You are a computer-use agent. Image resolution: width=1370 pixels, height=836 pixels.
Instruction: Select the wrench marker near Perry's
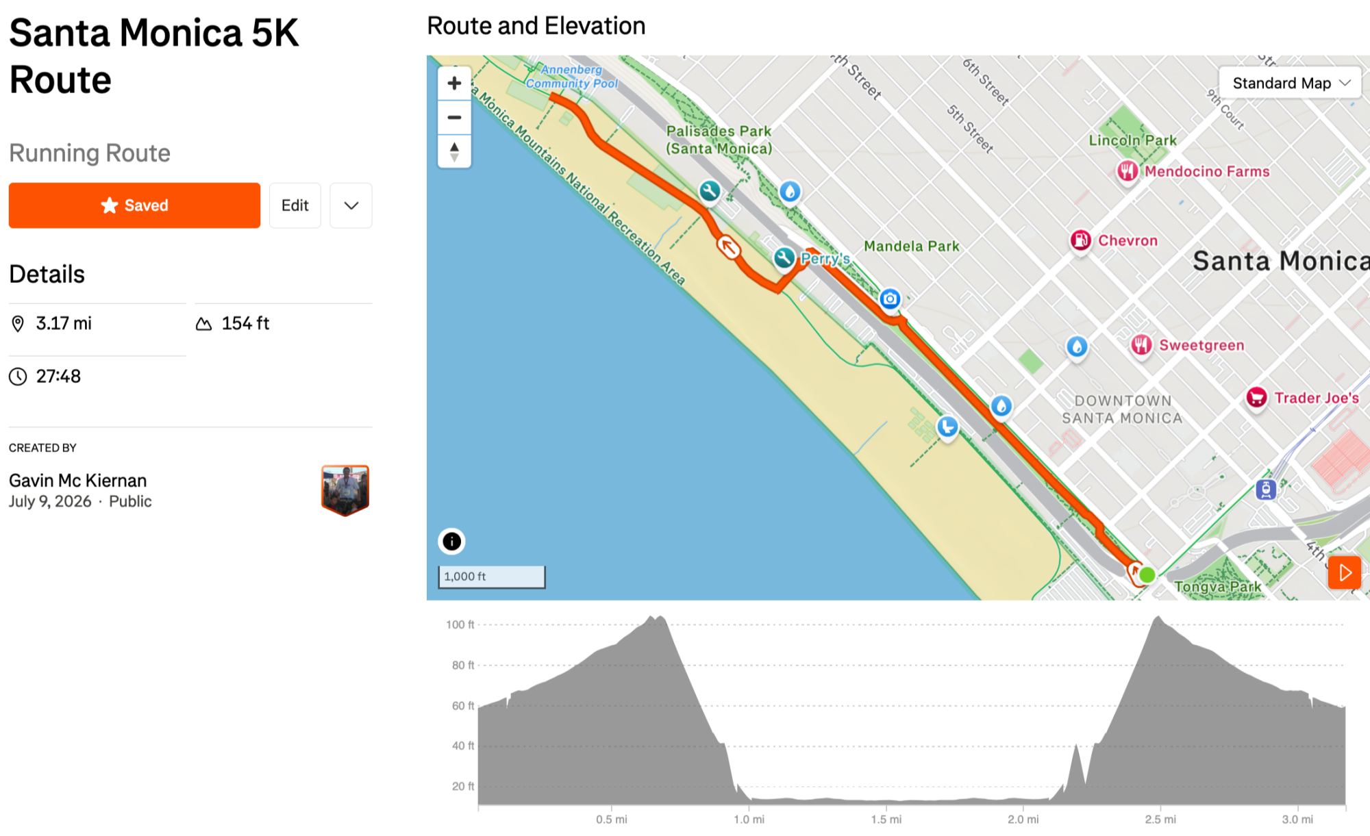tap(784, 258)
